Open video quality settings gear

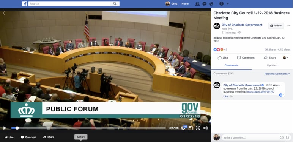coord(183,128)
